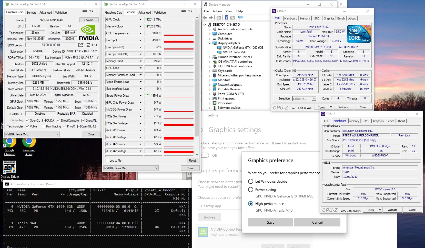Click the Bus Interface question mark icon

pyautogui.click(x=97, y=57)
